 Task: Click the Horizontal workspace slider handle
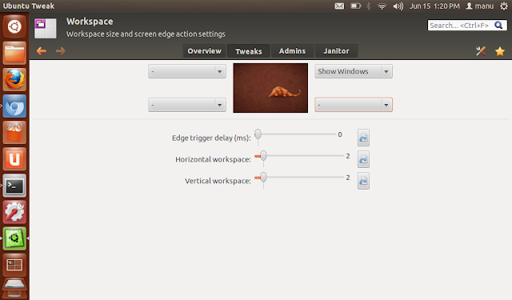pyautogui.click(x=263, y=156)
